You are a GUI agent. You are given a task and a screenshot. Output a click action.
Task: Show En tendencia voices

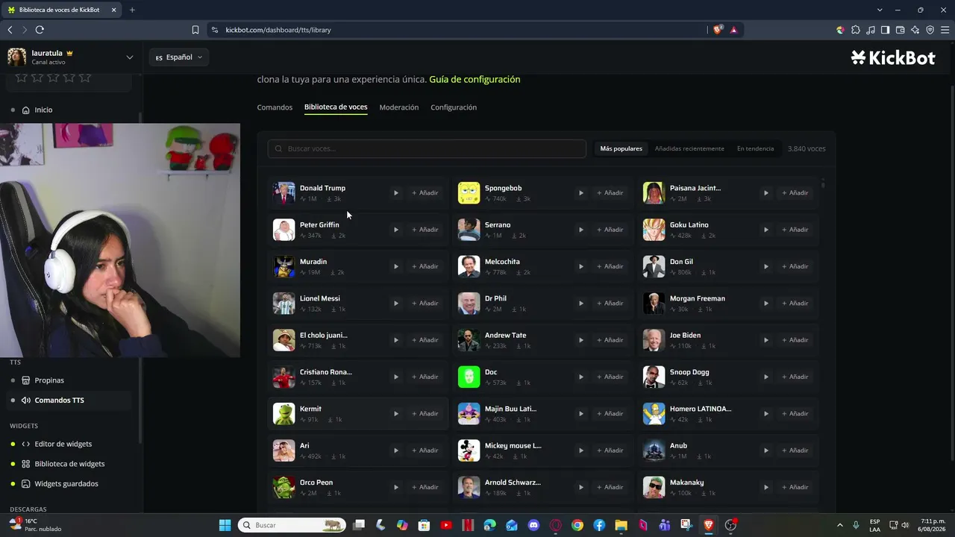point(755,148)
